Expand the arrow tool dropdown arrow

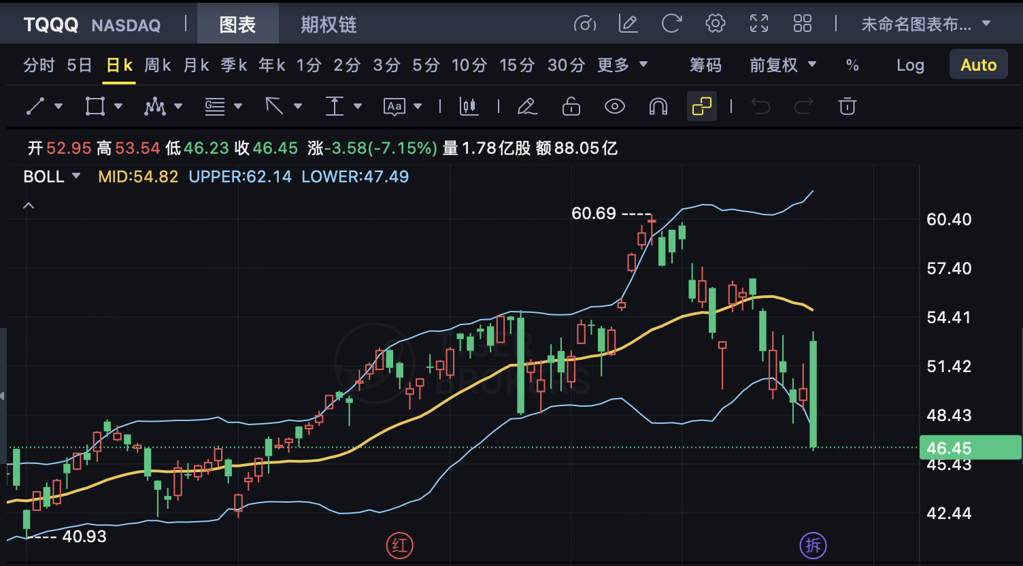pyautogui.click(x=298, y=106)
